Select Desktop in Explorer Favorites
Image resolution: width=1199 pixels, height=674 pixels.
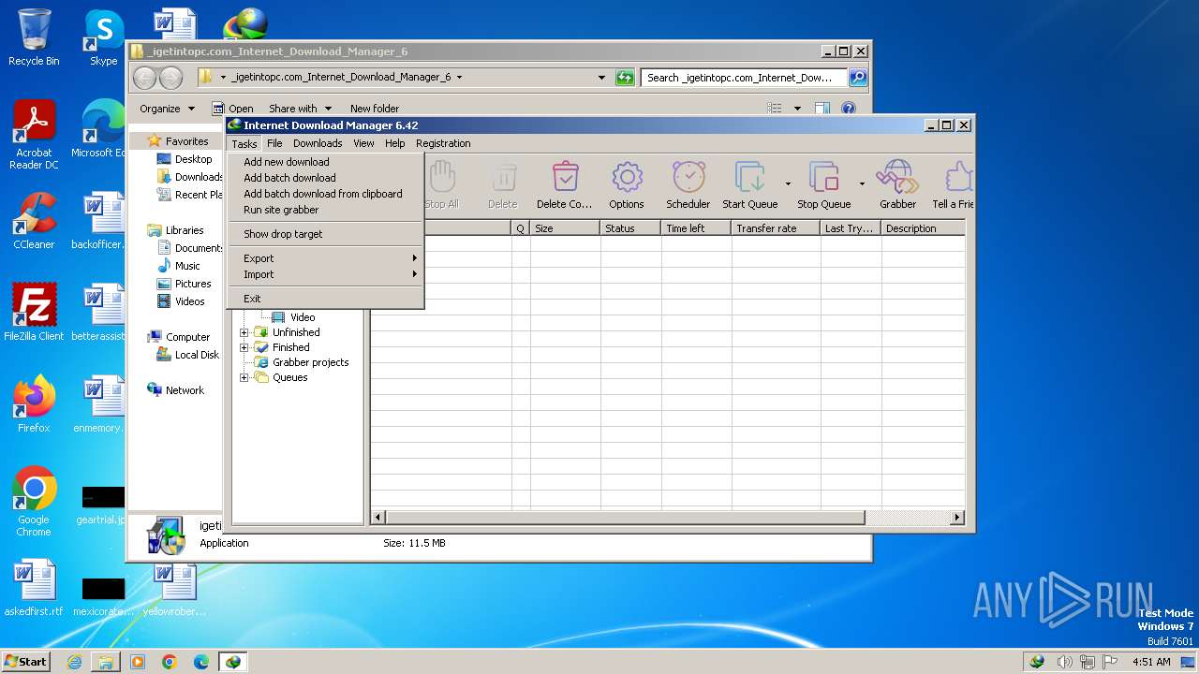(x=185, y=159)
